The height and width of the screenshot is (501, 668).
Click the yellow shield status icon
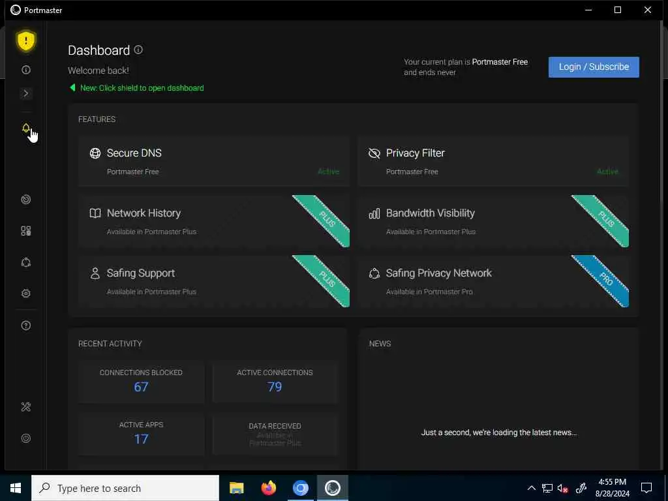tap(26, 41)
